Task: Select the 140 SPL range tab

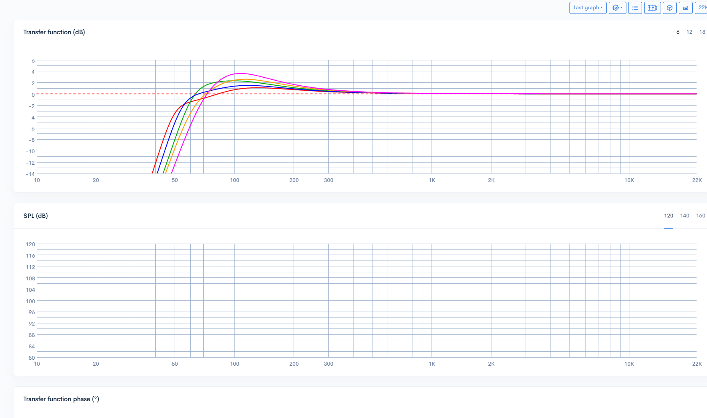Action: (x=685, y=216)
